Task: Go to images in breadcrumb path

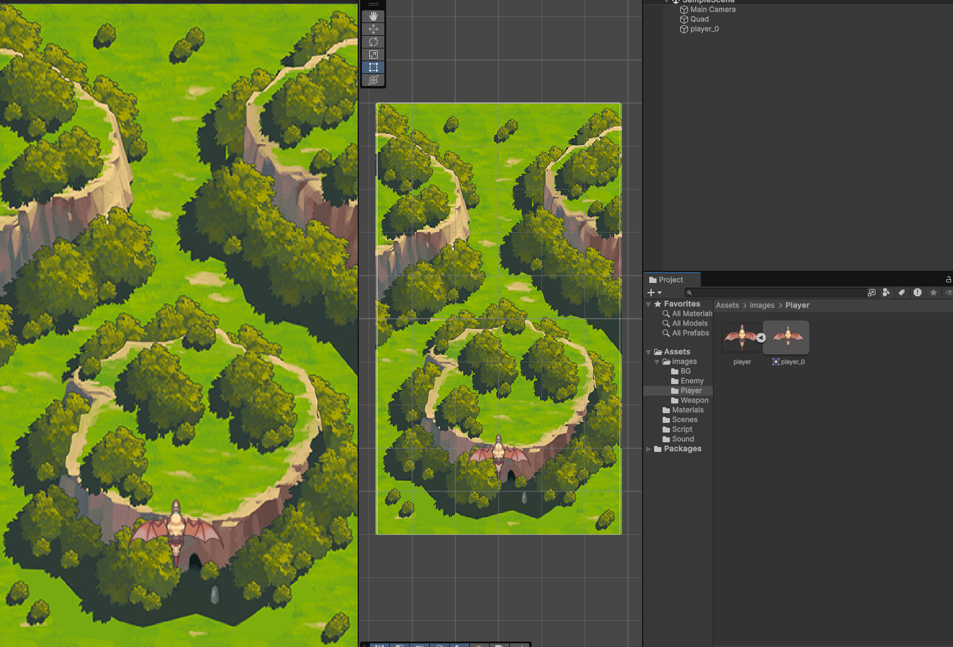Action: tap(762, 305)
